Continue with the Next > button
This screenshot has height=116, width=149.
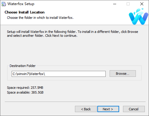point(108,109)
